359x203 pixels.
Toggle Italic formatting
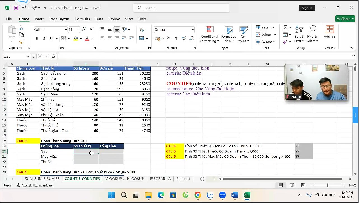click(44, 38)
